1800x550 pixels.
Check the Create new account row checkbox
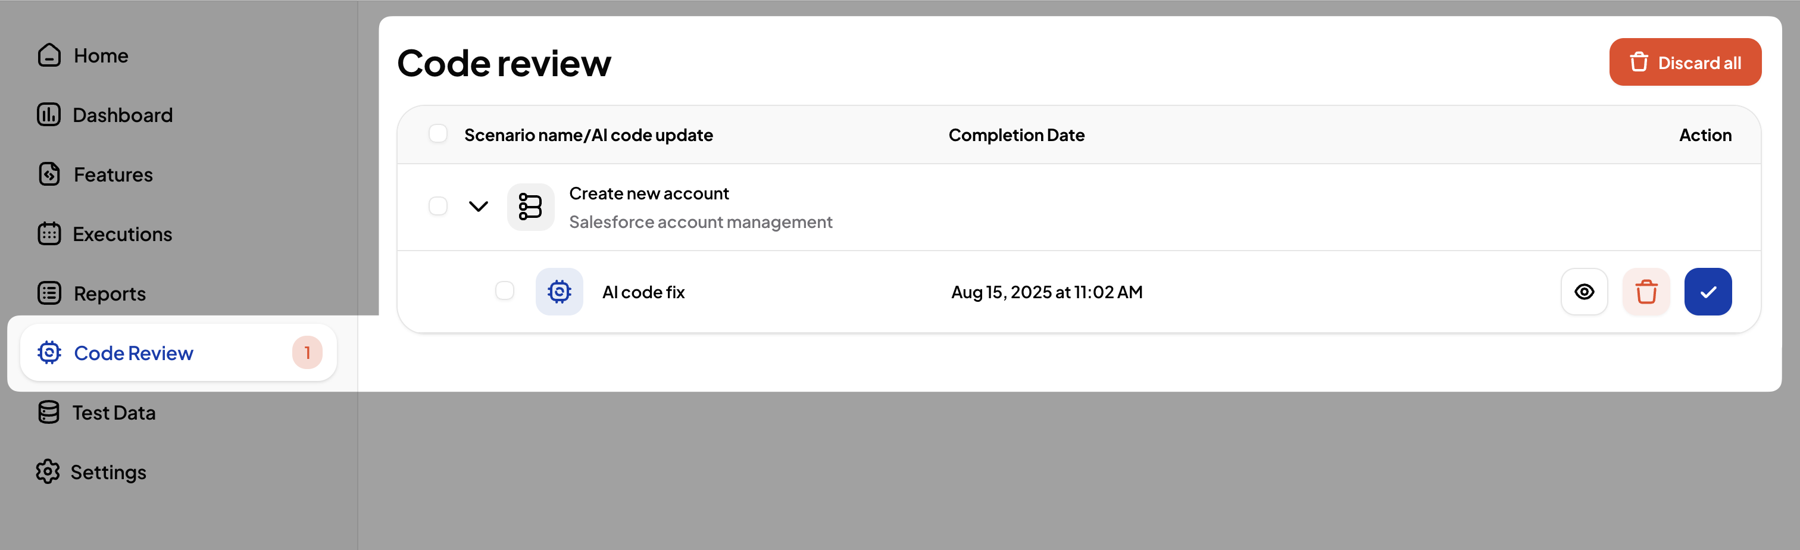coord(437,206)
